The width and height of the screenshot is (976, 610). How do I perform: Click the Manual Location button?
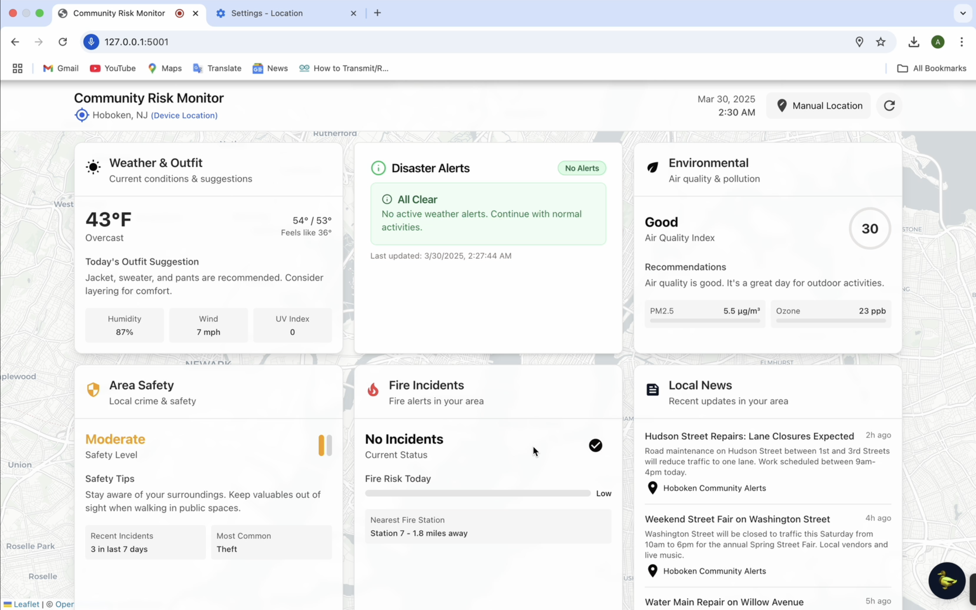pos(819,106)
